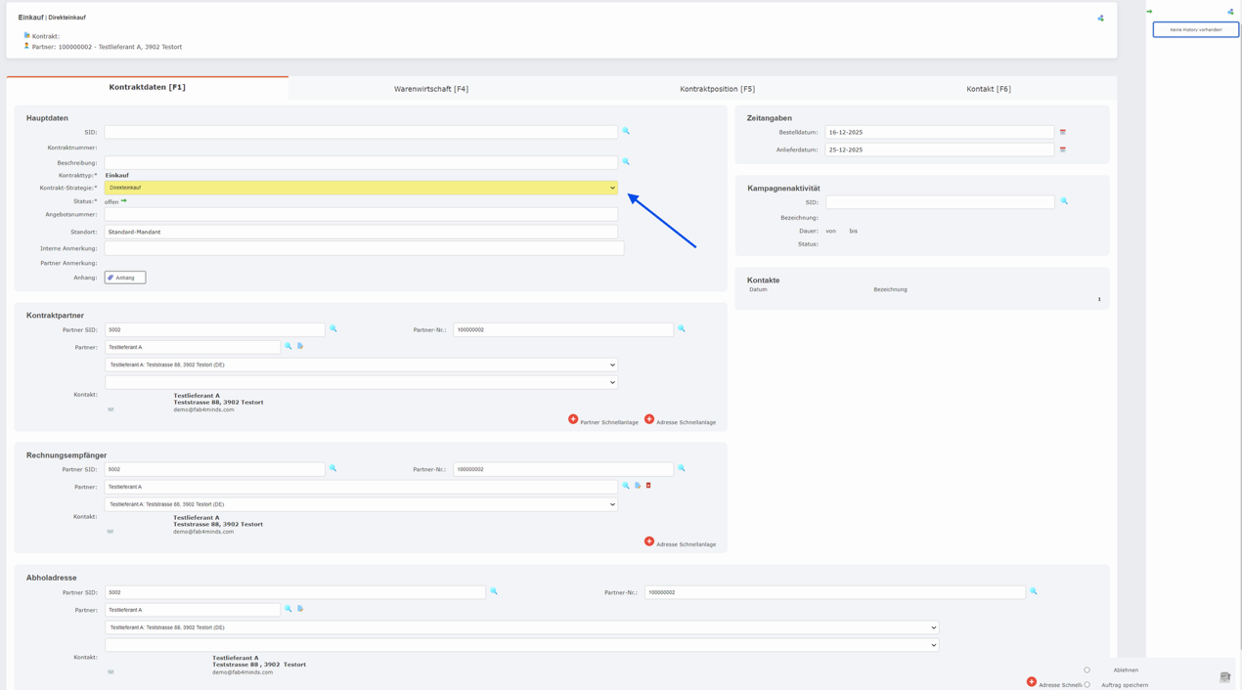
Task: Open the Kontrakt-Strategie dropdown
Action: tap(361, 188)
